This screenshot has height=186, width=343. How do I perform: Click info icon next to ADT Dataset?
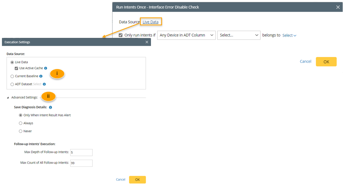[x=44, y=84]
